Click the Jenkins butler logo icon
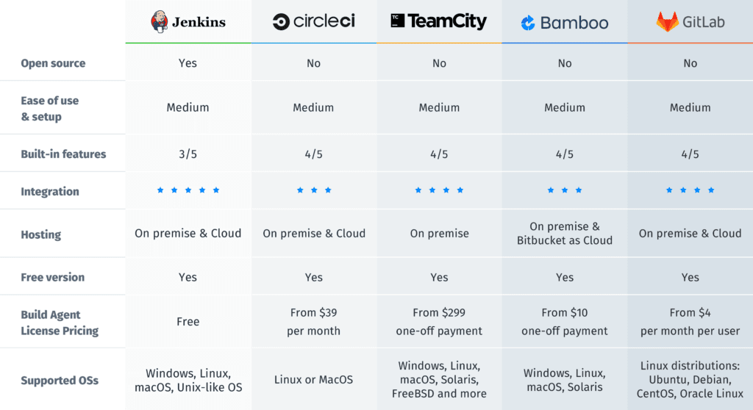The image size is (753, 410). click(x=159, y=21)
